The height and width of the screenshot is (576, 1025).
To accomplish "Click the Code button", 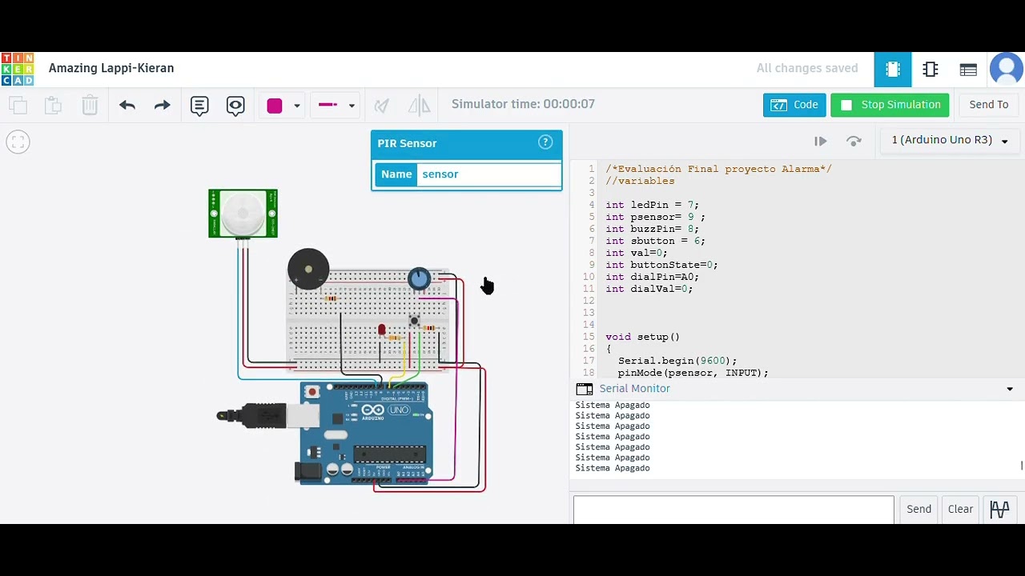I will (794, 105).
